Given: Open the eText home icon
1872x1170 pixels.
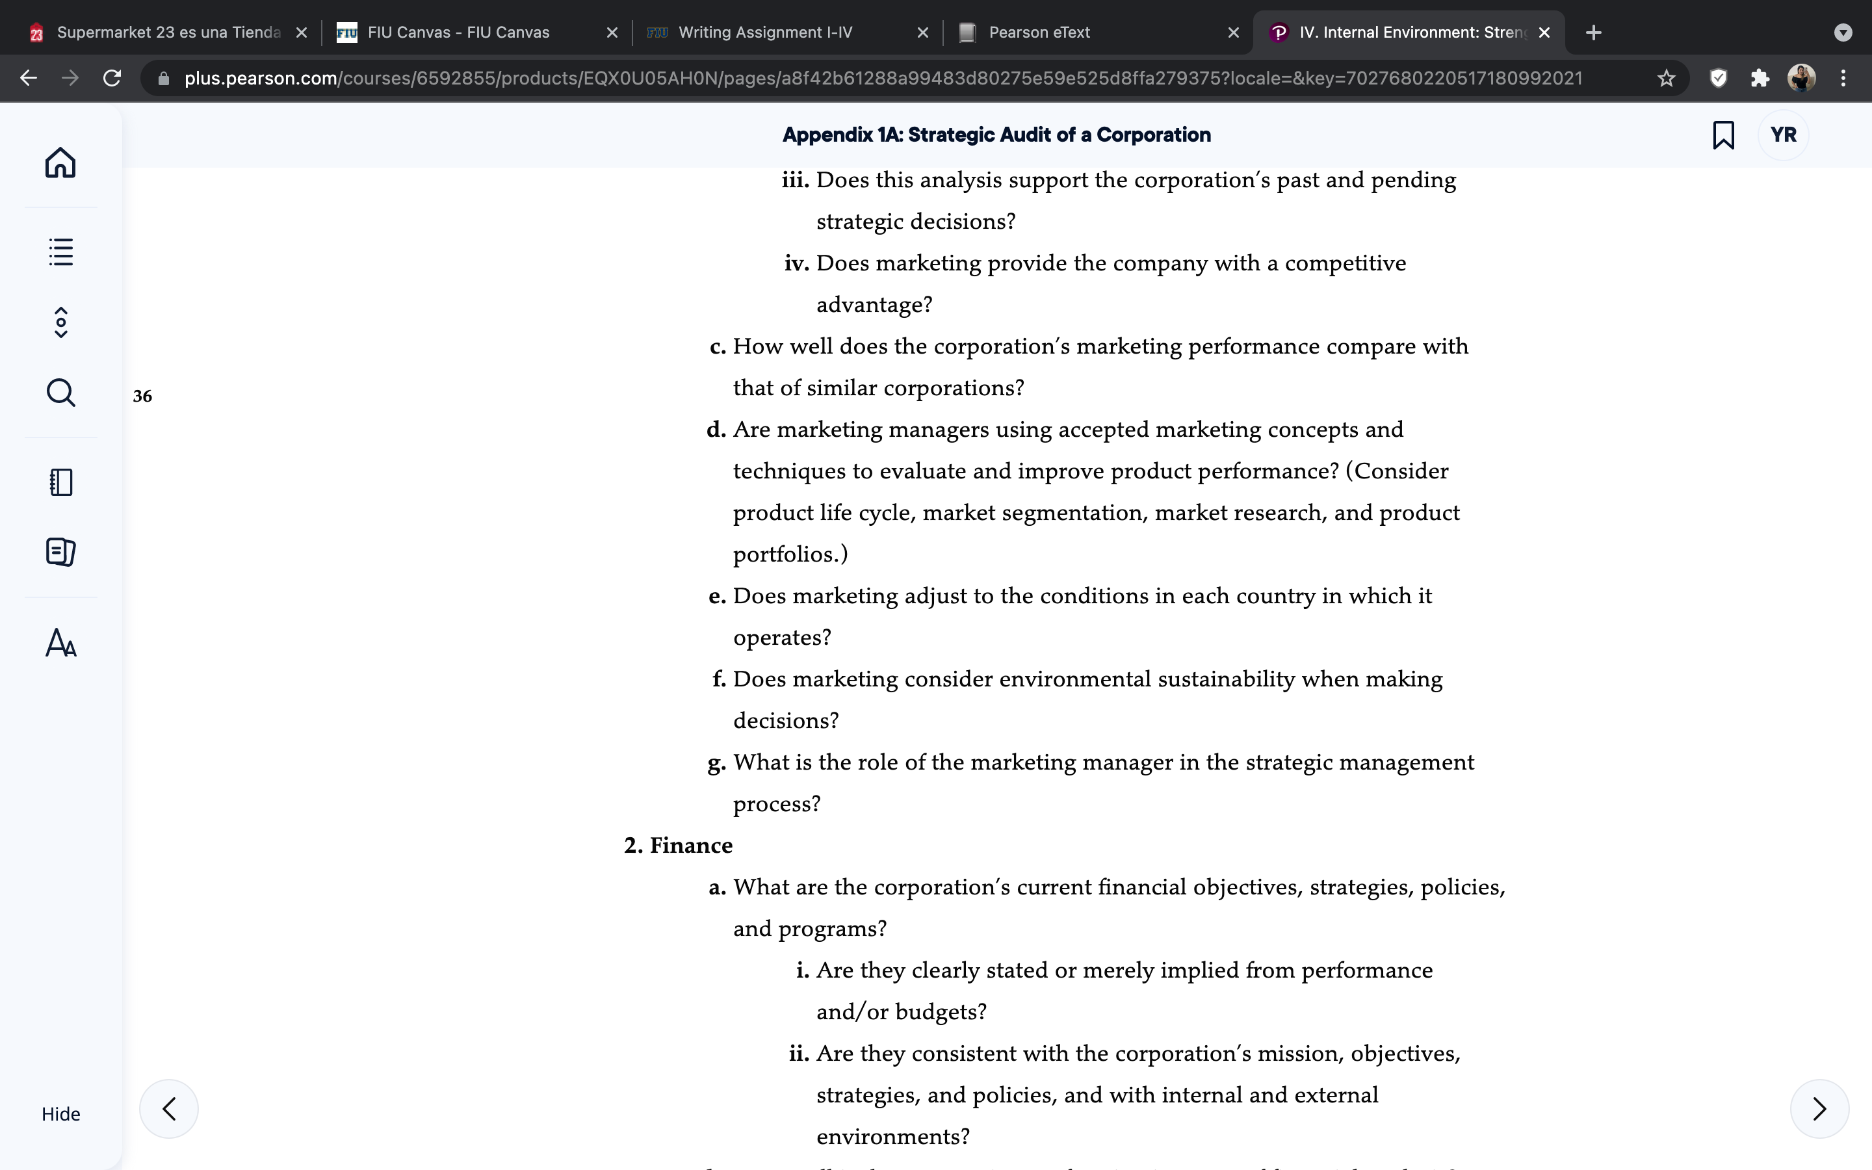Looking at the screenshot, I should pyautogui.click(x=60, y=162).
